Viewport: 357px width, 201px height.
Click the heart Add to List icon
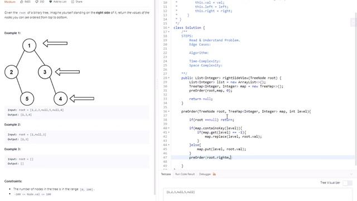click(50, 2)
